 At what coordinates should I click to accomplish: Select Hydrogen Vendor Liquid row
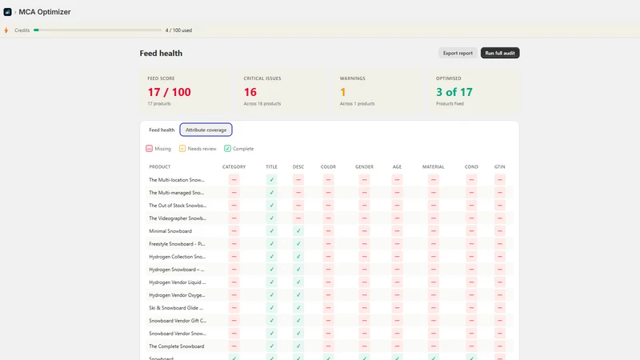330,282
